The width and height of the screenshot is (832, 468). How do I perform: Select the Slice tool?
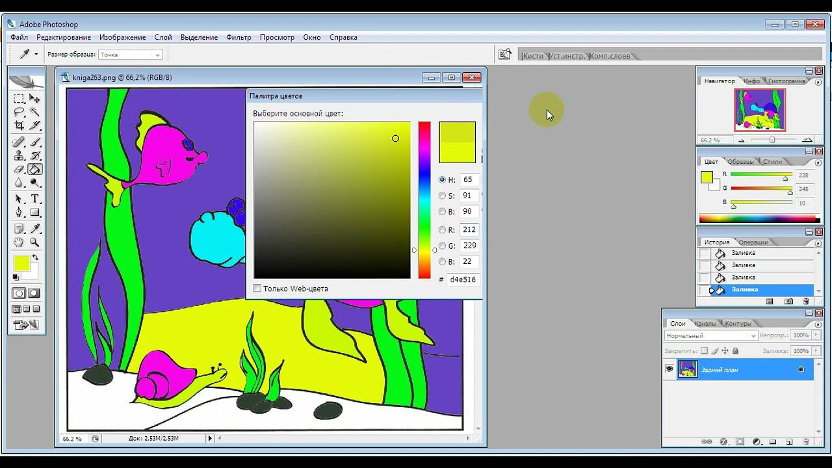click(x=34, y=125)
